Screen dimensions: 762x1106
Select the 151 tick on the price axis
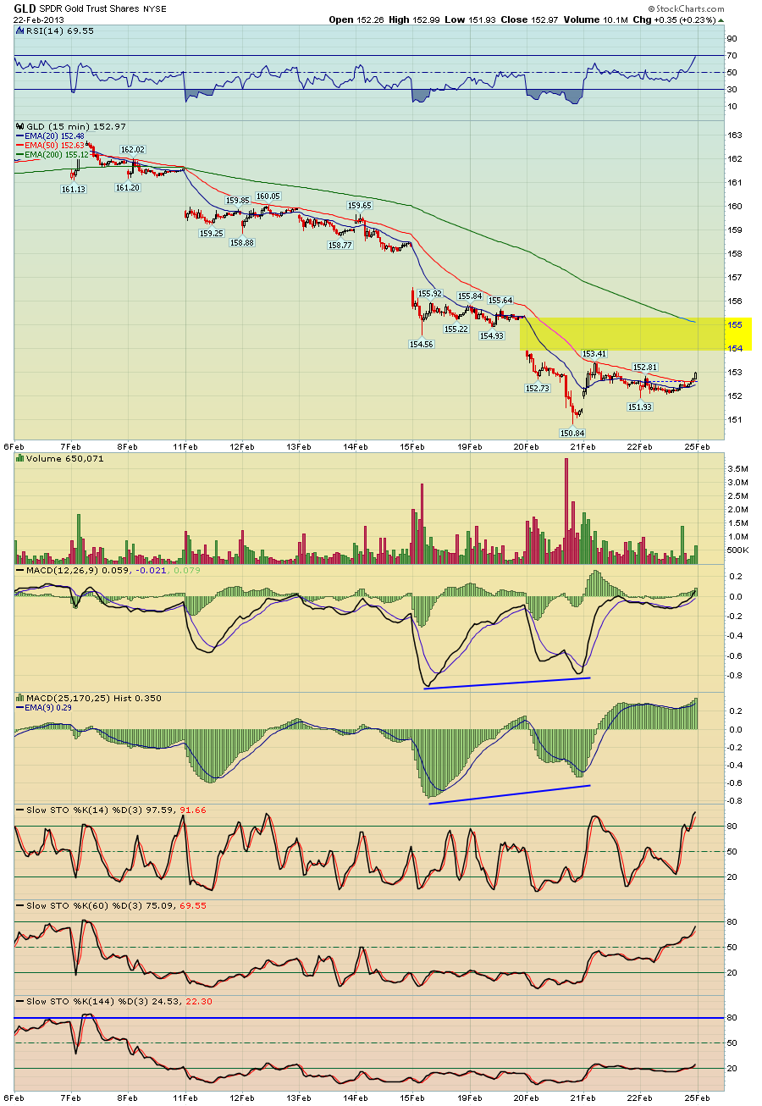(735, 419)
